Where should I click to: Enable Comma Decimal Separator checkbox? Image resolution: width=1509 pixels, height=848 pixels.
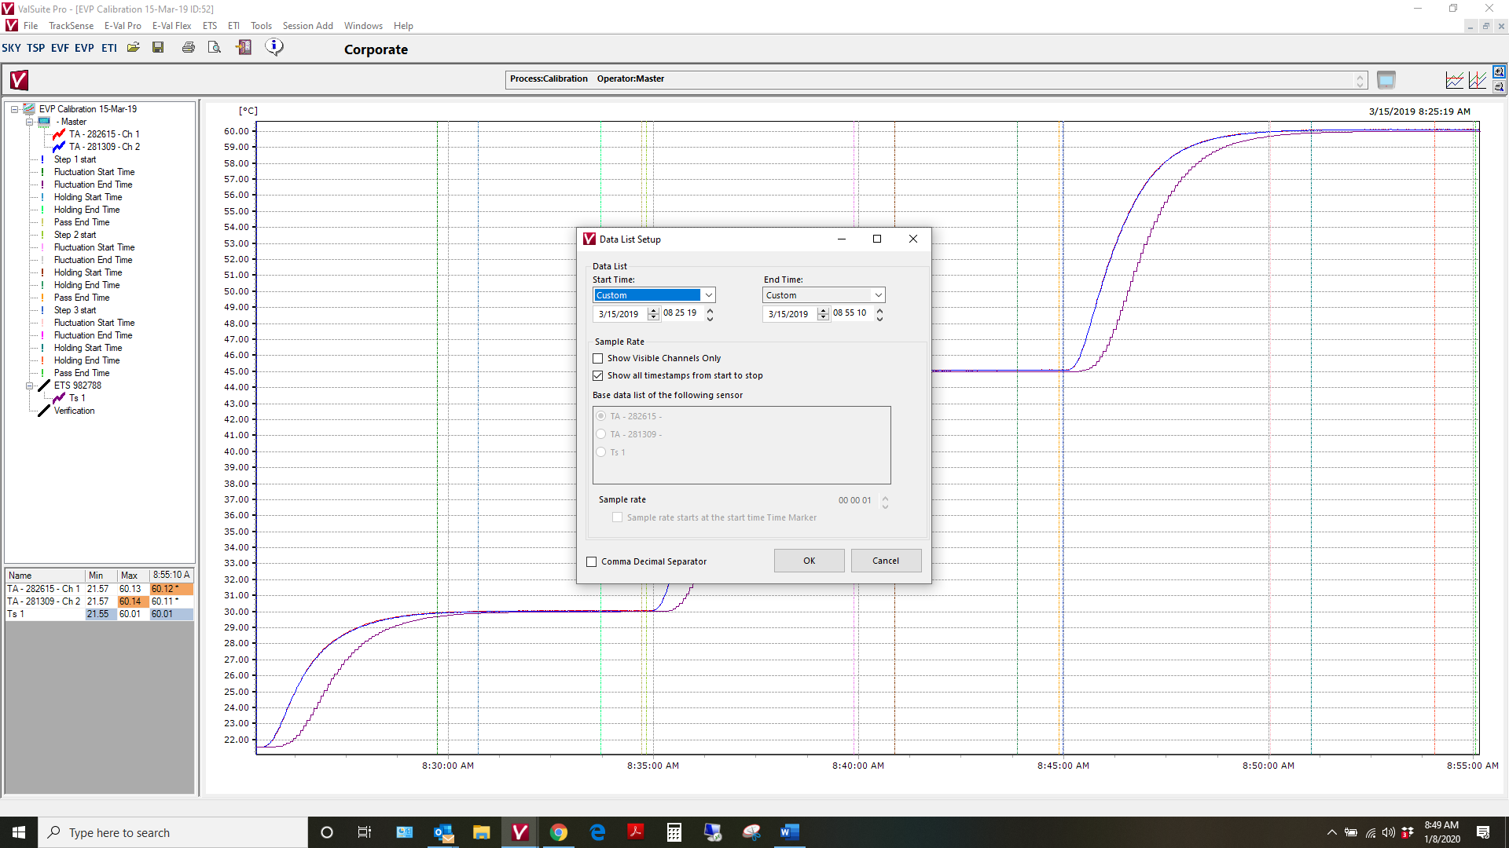[x=592, y=562]
